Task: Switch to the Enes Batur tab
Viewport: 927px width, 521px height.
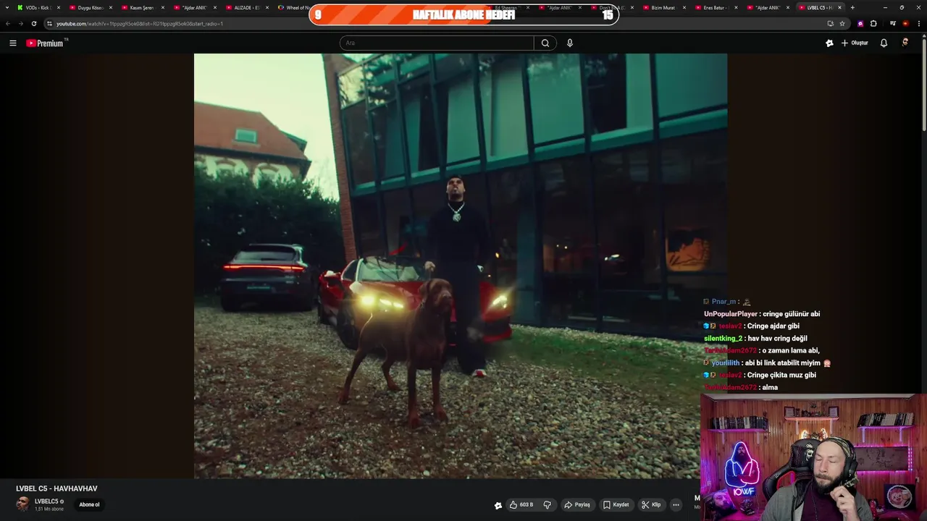Action: pyautogui.click(x=716, y=7)
